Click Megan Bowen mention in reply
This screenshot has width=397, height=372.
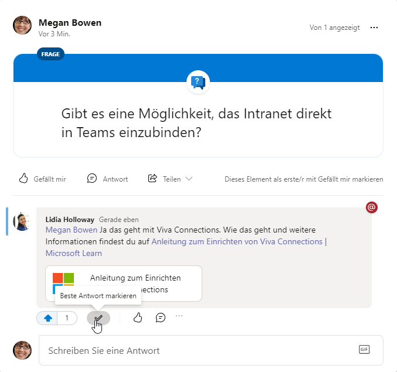point(72,230)
